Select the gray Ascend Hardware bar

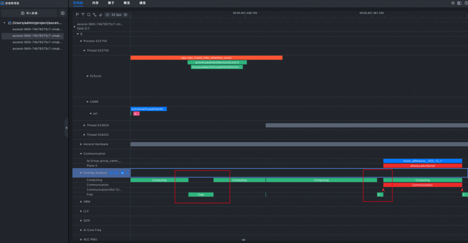point(299,144)
